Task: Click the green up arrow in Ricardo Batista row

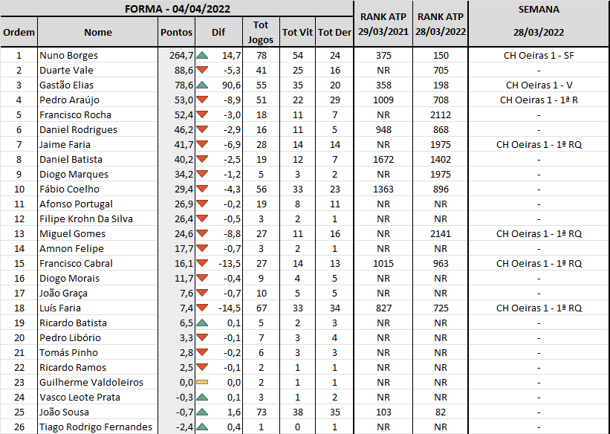Action: pos(202,323)
